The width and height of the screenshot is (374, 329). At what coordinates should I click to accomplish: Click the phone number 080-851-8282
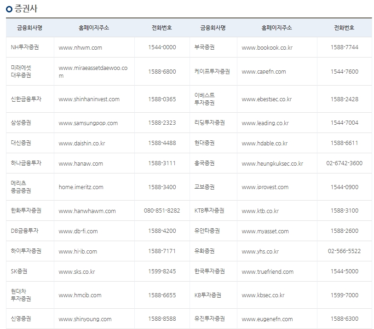pos(162,211)
